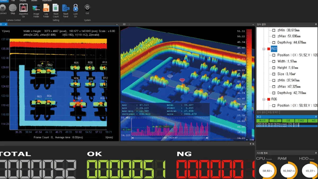Close the 3D view tab

(129, 24)
